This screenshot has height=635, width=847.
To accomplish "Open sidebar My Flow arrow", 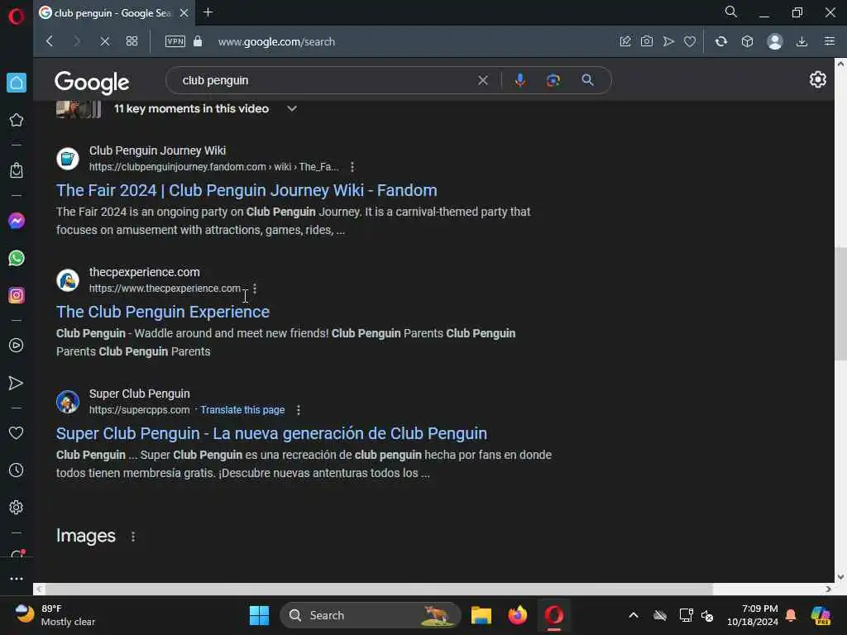I will tap(17, 383).
